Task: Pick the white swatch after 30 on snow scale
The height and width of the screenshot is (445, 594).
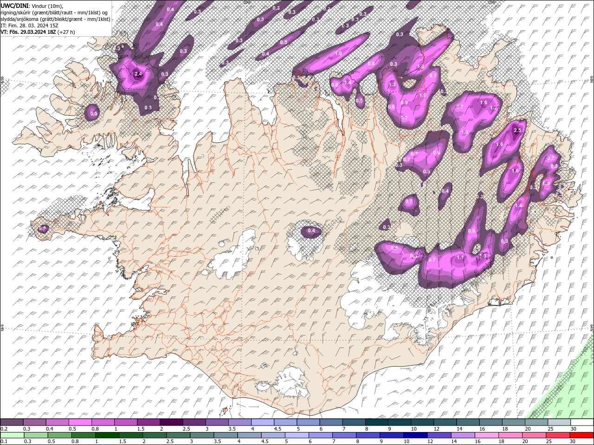Action: [x=582, y=422]
